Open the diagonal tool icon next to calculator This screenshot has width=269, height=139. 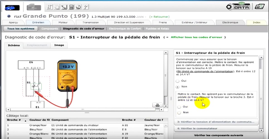[x=64, y=7]
